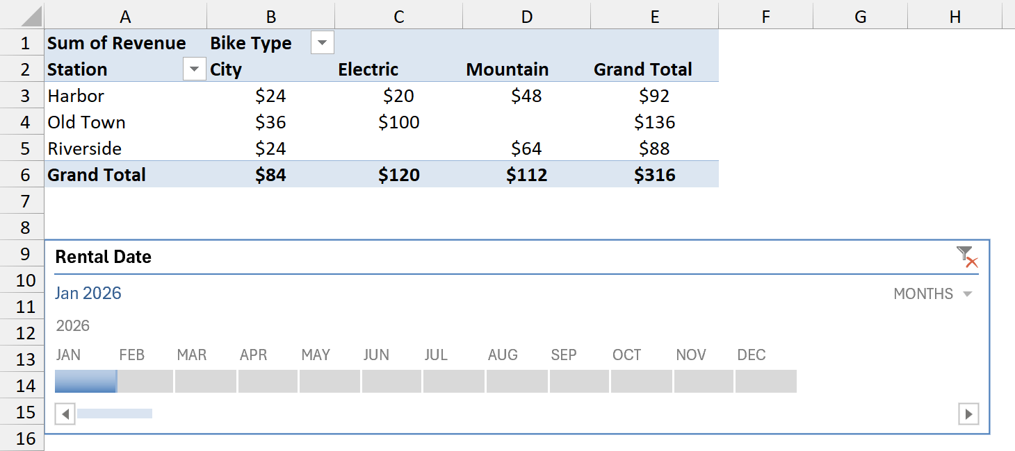Select column B header
Image resolution: width=1015 pixels, height=451 pixels.
pos(271,17)
